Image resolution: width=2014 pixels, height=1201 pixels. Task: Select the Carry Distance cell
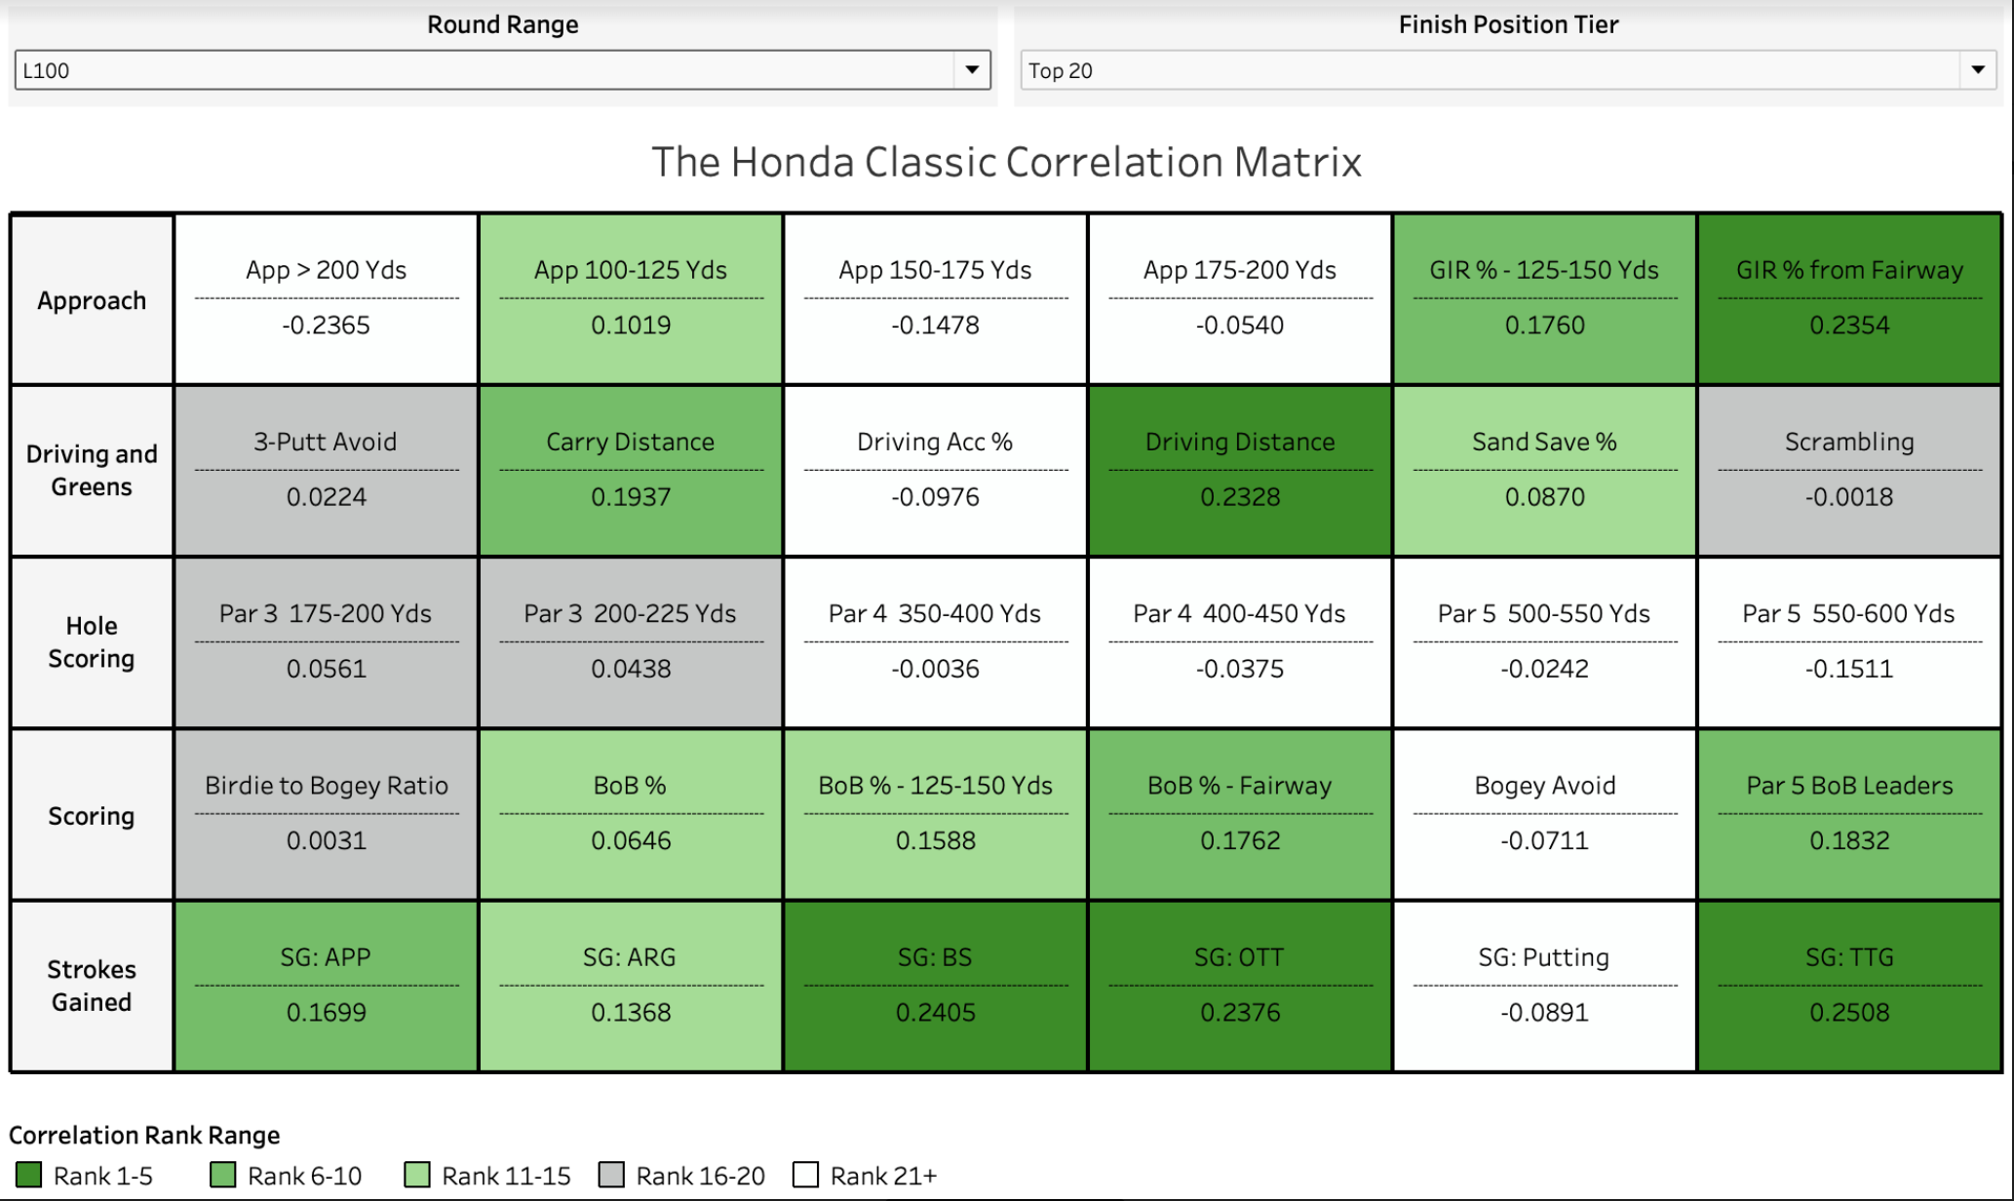click(631, 471)
